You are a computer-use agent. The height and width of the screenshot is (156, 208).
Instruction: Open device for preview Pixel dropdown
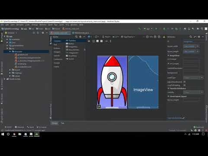pyautogui.click(x=106, y=37)
